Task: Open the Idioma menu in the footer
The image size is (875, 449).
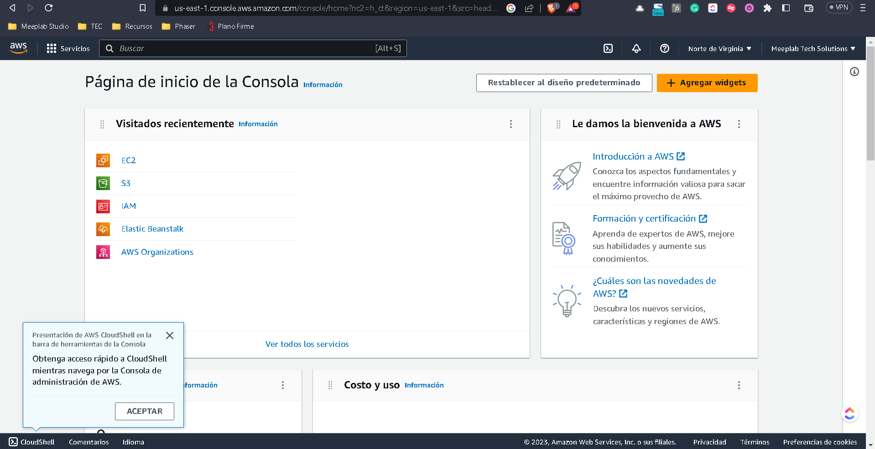Action: point(133,442)
